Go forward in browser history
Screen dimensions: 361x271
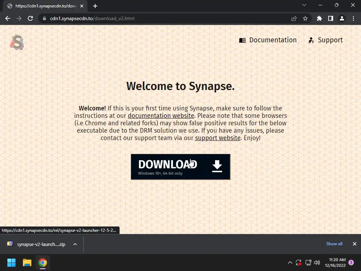[19, 18]
